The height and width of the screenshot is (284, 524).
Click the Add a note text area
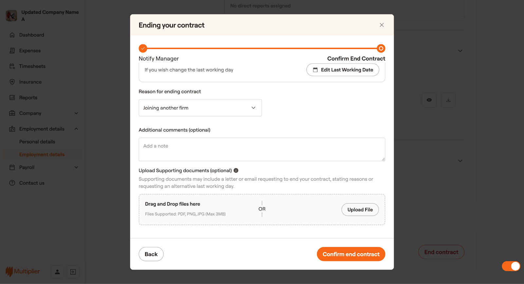coord(262,149)
